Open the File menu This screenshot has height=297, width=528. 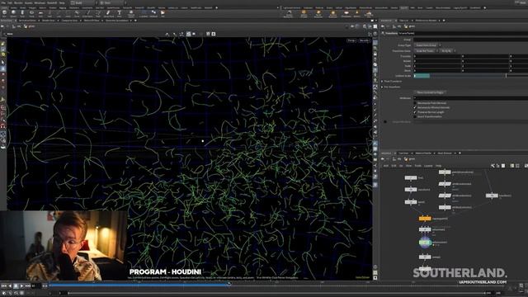(3, 2)
